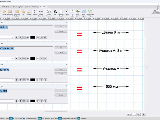
Task: Toggle bold in the first text dialog
Action: (17, 37)
